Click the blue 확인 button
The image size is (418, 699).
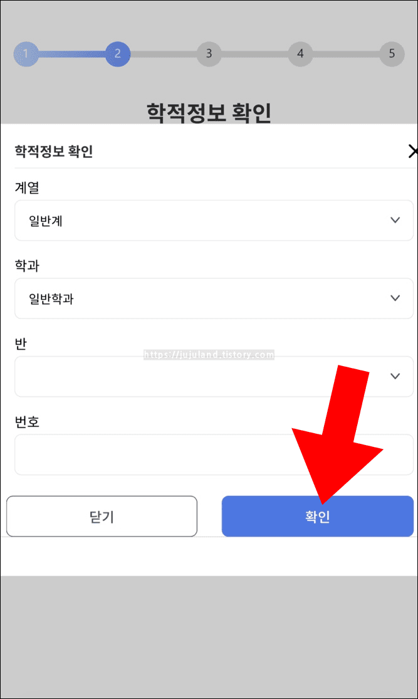[x=318, y=516]
